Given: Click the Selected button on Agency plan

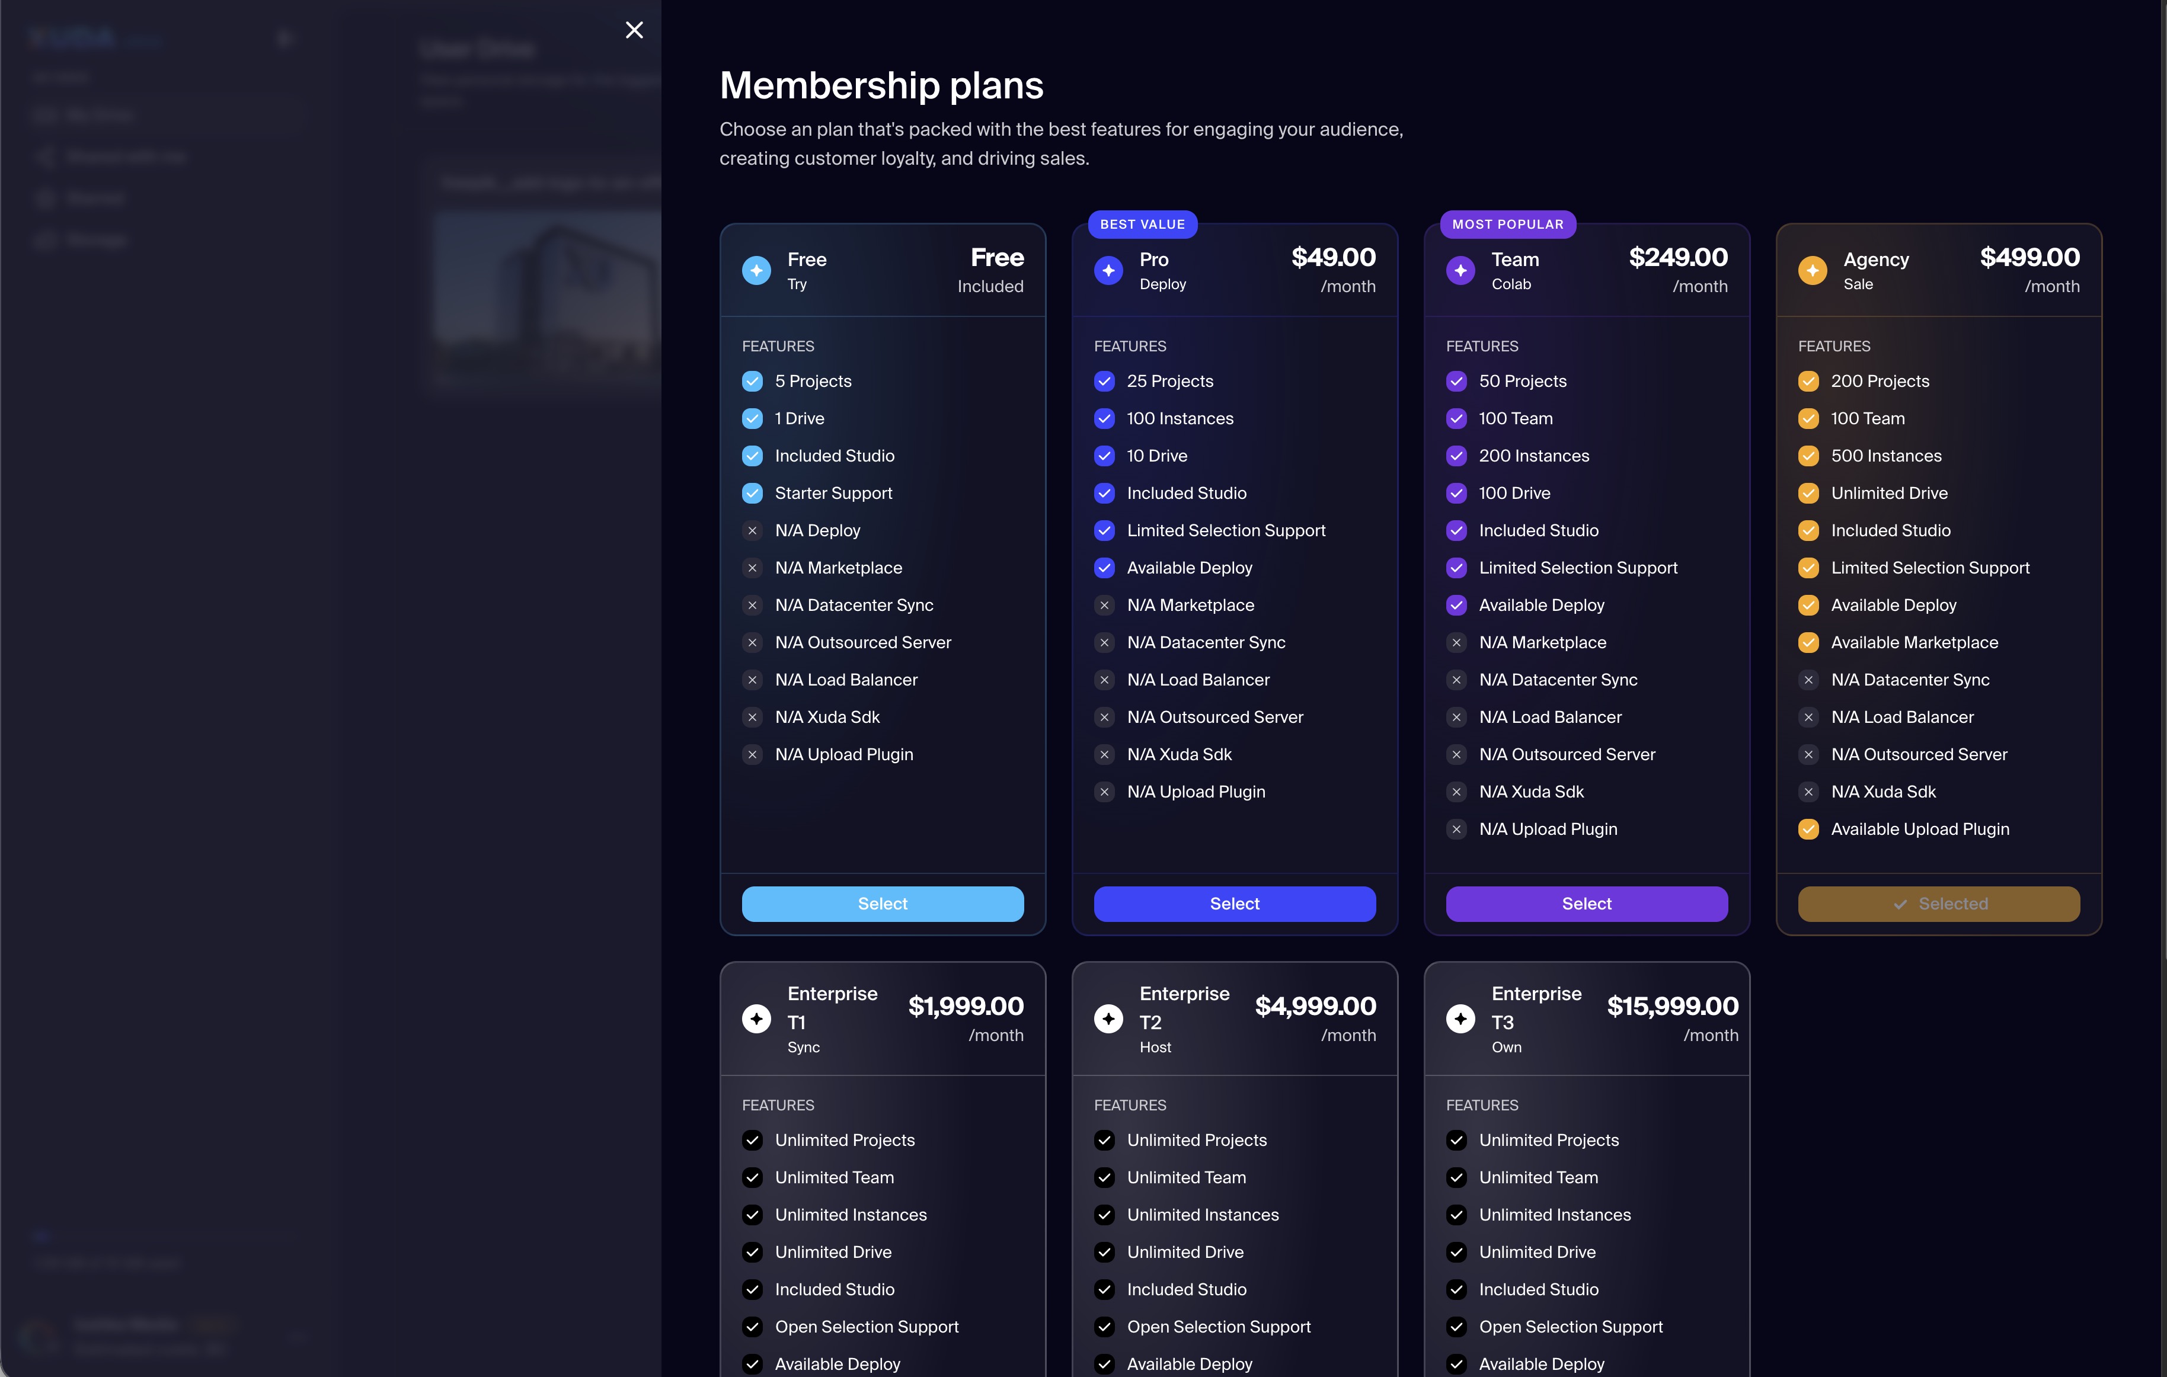Looking at the screenshot, I should coord(1938,904).
